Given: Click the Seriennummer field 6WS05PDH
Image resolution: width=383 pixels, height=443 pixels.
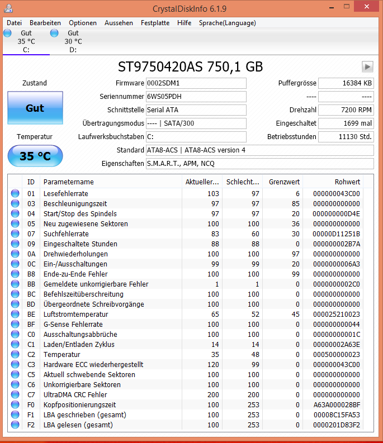Looking at the screenshot, I should coord(196,97).
